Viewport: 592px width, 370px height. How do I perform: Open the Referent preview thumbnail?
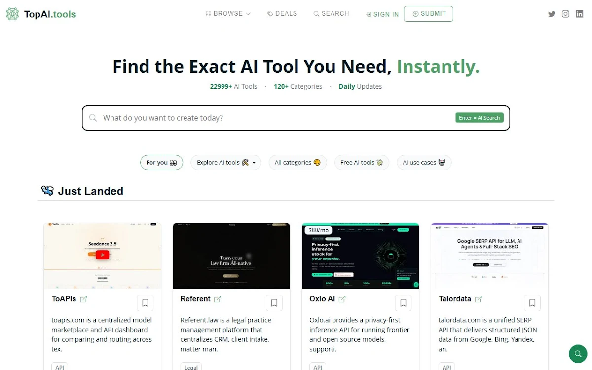[231, 256]
